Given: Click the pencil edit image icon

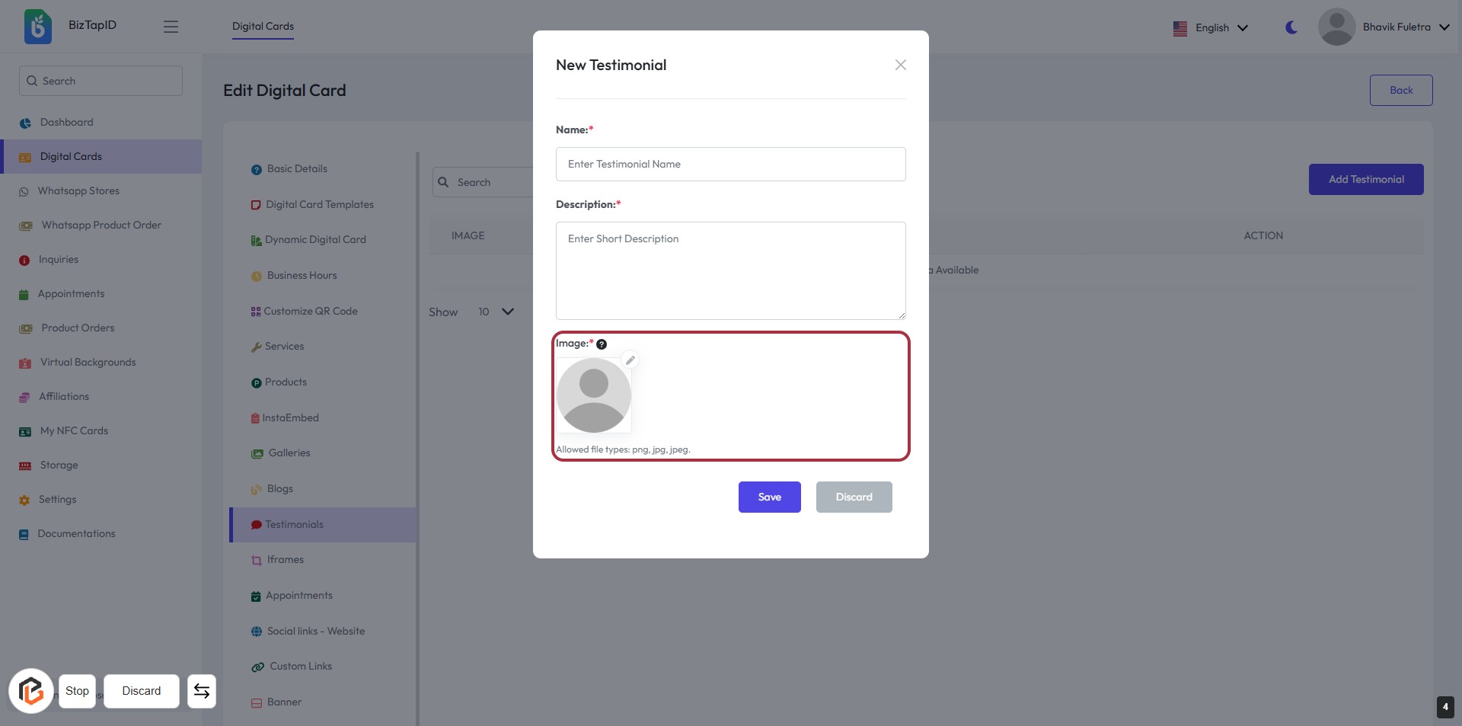Looking at the screenshot, I should pyautogui.click(x=630, y=360).
